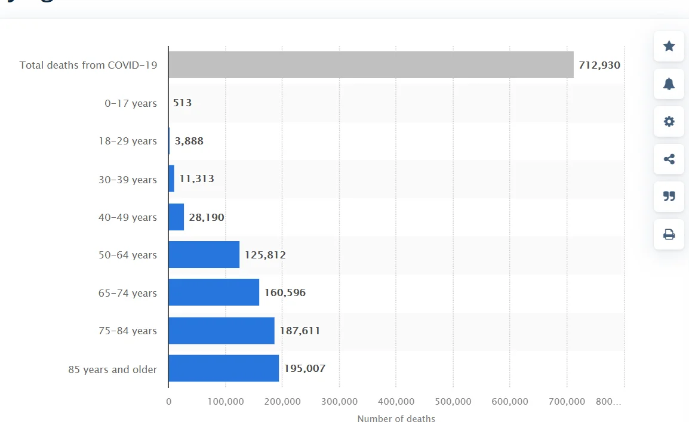Image resolution: width=689 pixels, height=422 pixels.
Task: Click the "18-29 years" axis label
Action: click(128, 141)
